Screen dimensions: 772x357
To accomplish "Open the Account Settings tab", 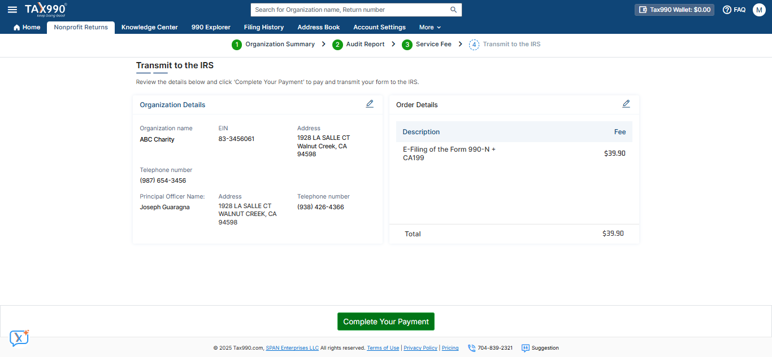I will (379, 27).
